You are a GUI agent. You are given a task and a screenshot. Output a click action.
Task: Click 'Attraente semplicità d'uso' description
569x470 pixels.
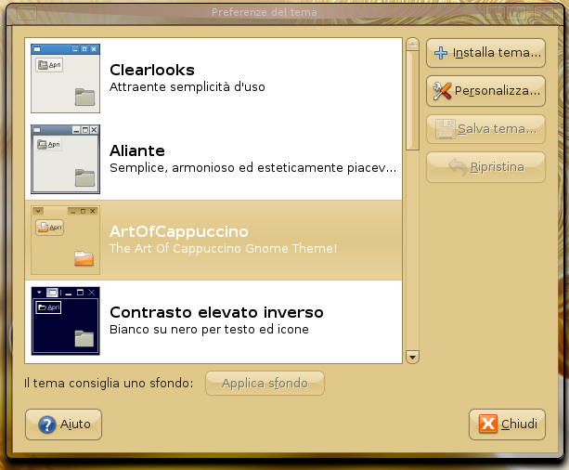(x=188, y=87)
